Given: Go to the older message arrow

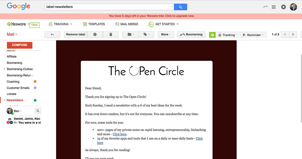Looking at the screenshot, I should [293, 35].
